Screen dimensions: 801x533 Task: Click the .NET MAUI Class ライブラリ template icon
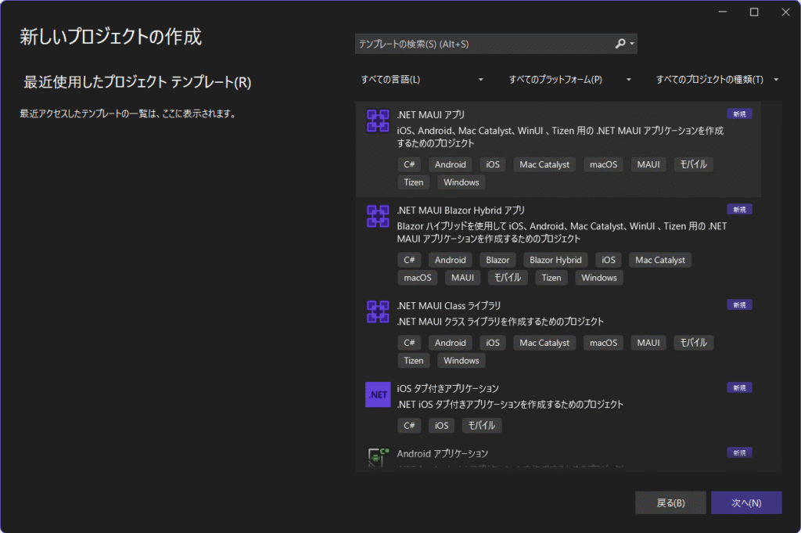pos(378,312)
